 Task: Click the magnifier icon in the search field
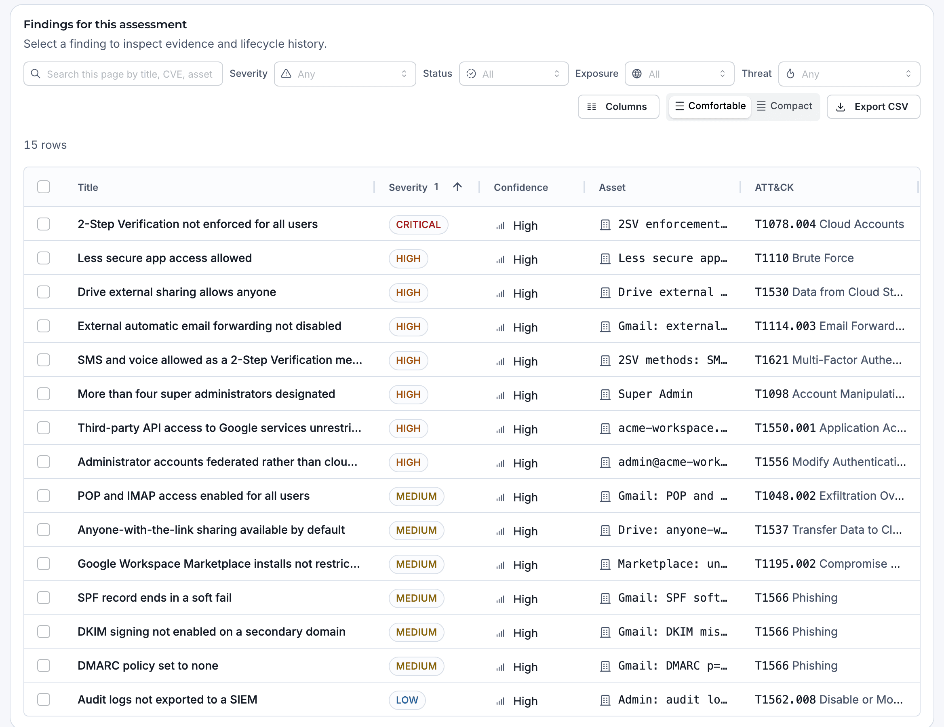pyautogui.click(x=36, y=74)
